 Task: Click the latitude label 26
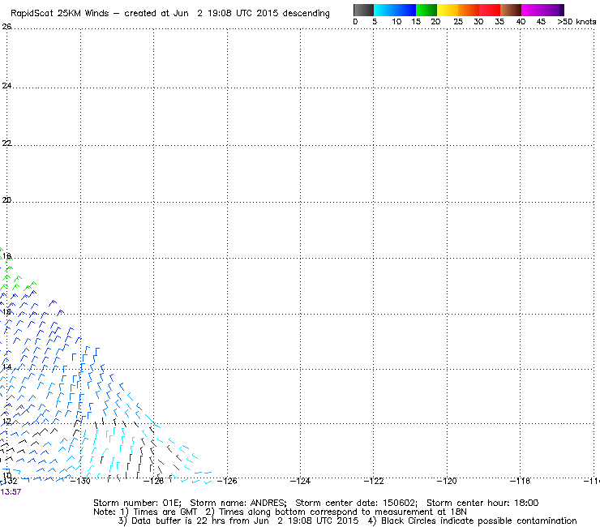[x=6, y=27]
